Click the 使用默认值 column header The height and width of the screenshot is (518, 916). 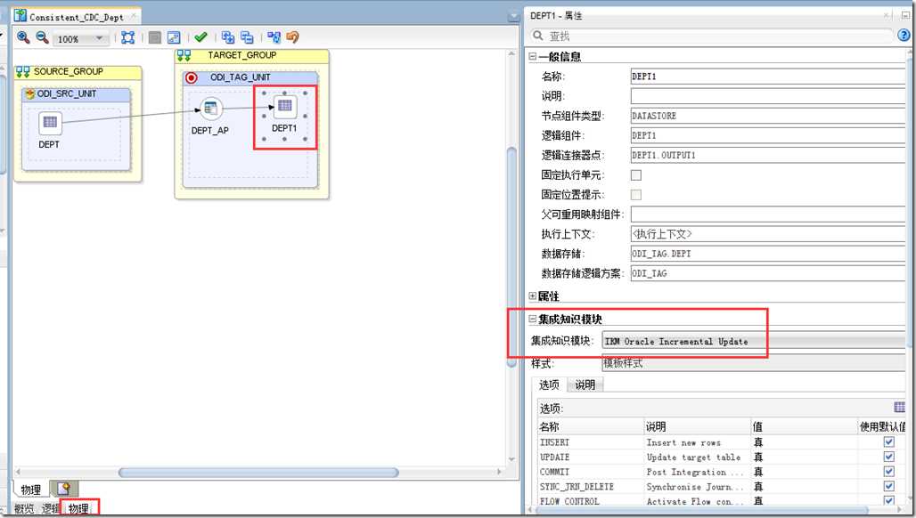click(x=881, y=427)
